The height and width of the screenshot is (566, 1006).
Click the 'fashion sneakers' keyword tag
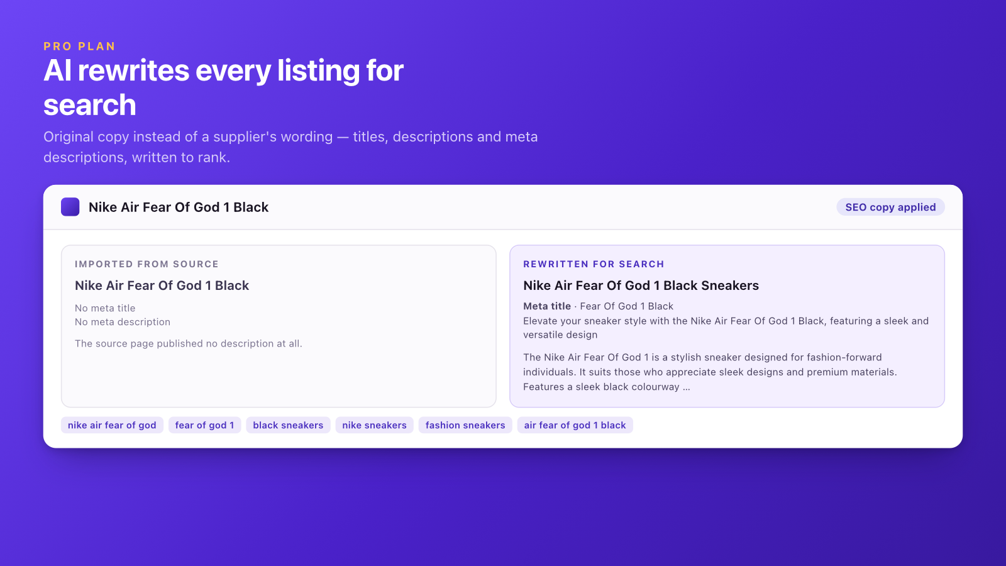[465, 425]
